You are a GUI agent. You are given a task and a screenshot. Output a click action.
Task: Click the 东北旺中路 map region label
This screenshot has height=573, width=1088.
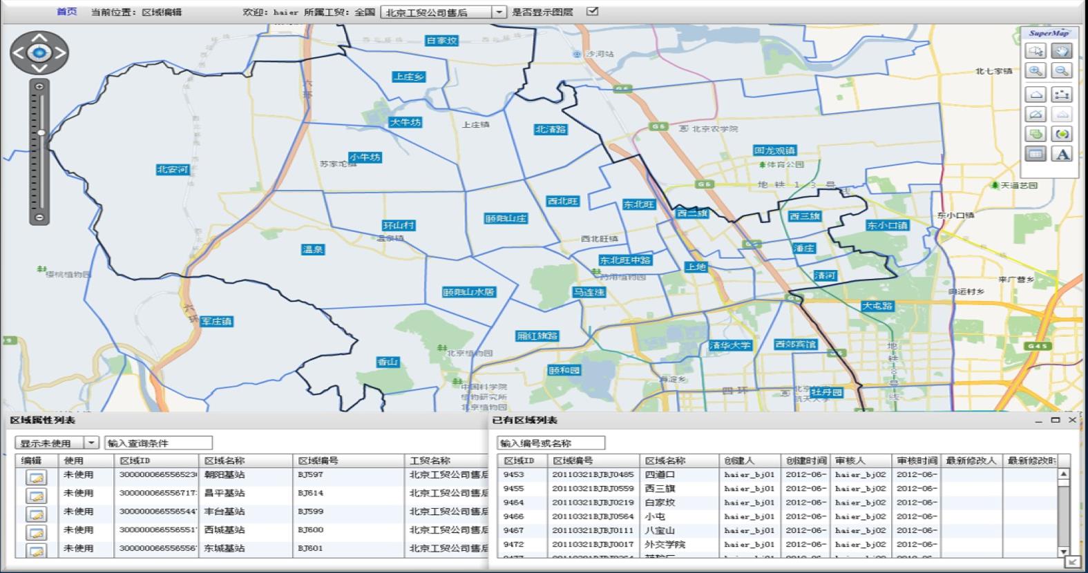pyautogui.click(x=625, y=260)
